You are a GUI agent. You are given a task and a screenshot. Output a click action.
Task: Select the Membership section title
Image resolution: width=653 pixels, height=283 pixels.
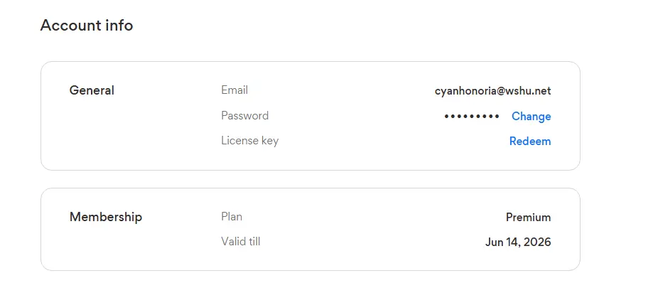click(x=106, y=217)
